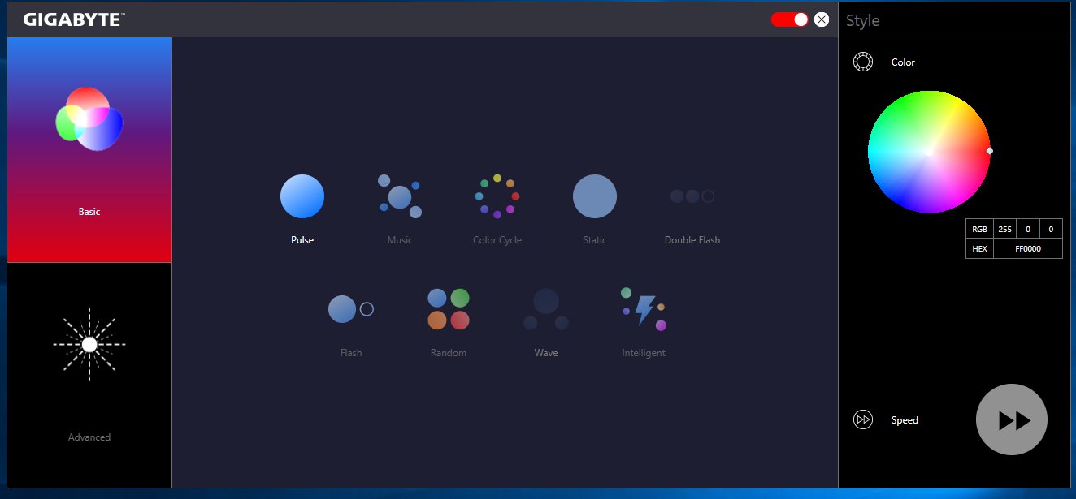This screenshot has height=499, width=1076.
Task: Click the small Speed icon beside label
Action: click(863, 419)
